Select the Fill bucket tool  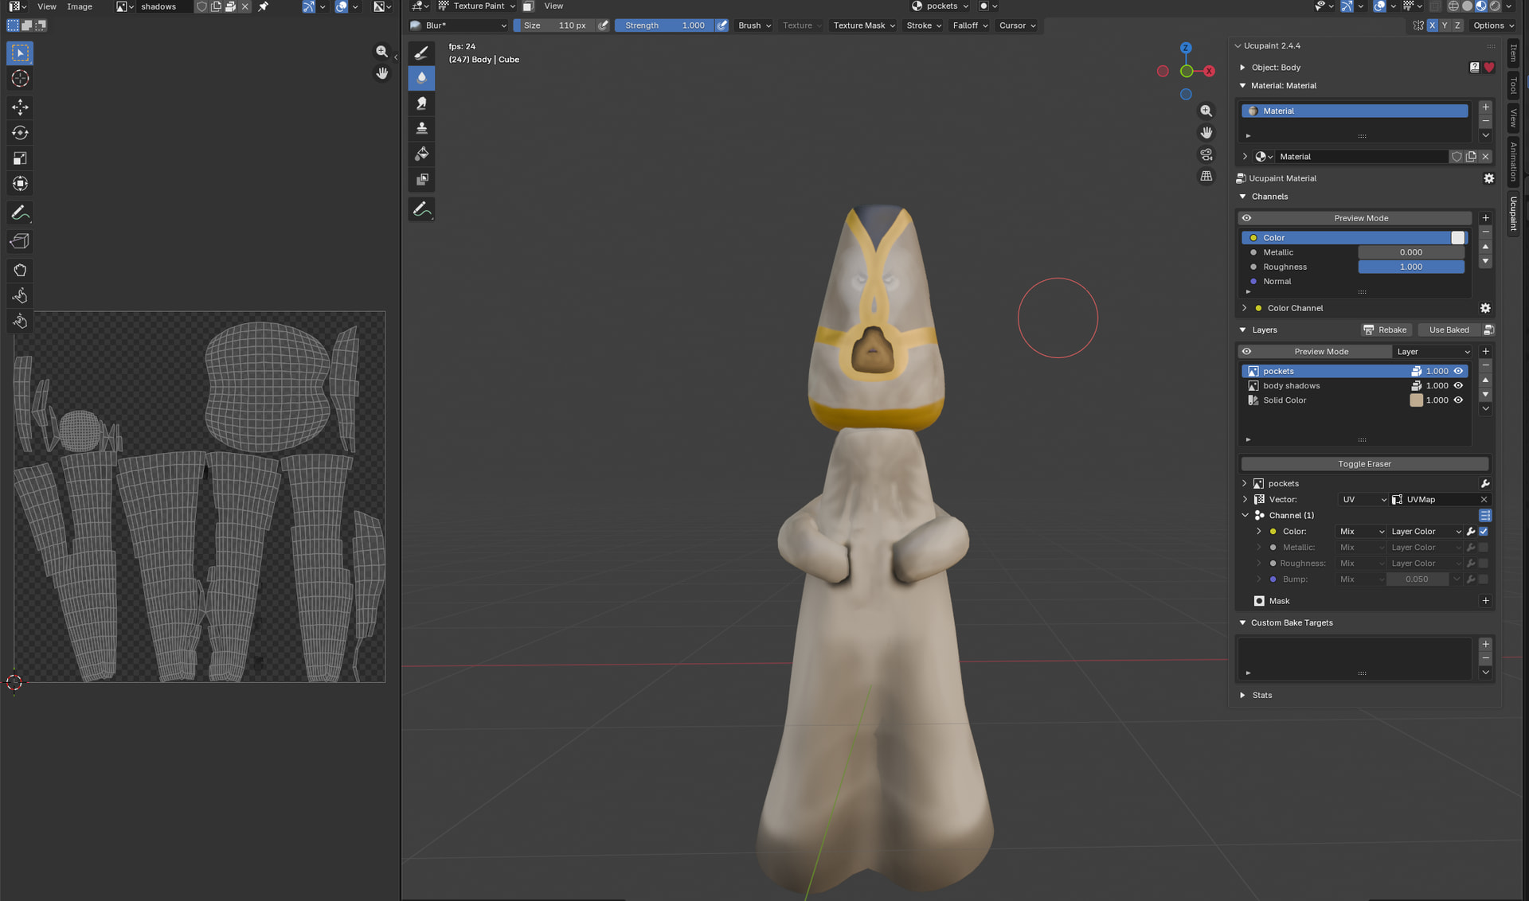coord(421,154)
